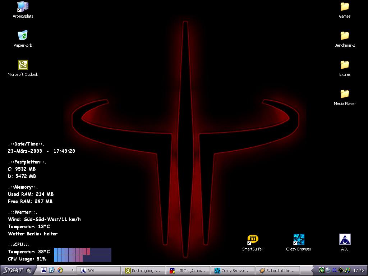Click the '.::CPU::.' heading
The image size is (368, 276).
pyautogui.click(x=19, y=244)
